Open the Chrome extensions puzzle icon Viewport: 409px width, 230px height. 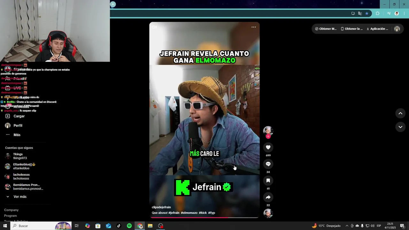click(378, 13)
